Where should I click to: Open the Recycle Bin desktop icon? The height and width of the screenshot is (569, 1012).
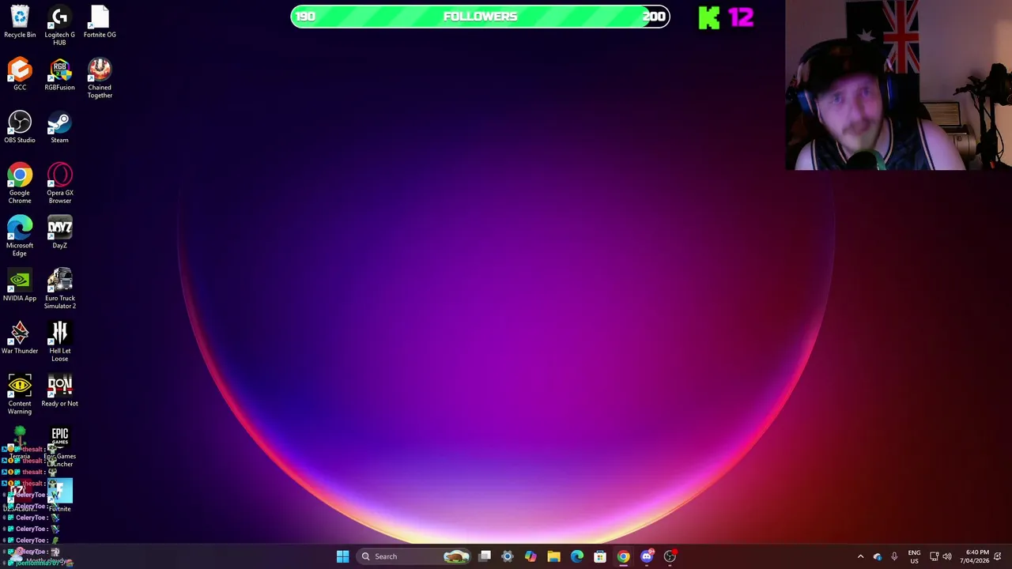20,21
